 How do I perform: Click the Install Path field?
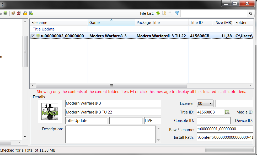225,137
